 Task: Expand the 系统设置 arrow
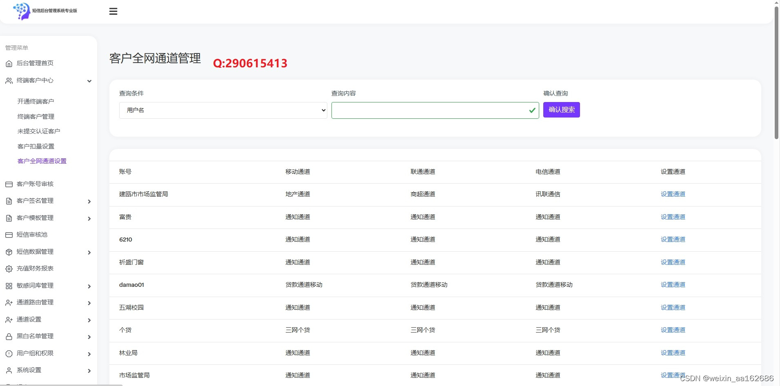[89, 371]
